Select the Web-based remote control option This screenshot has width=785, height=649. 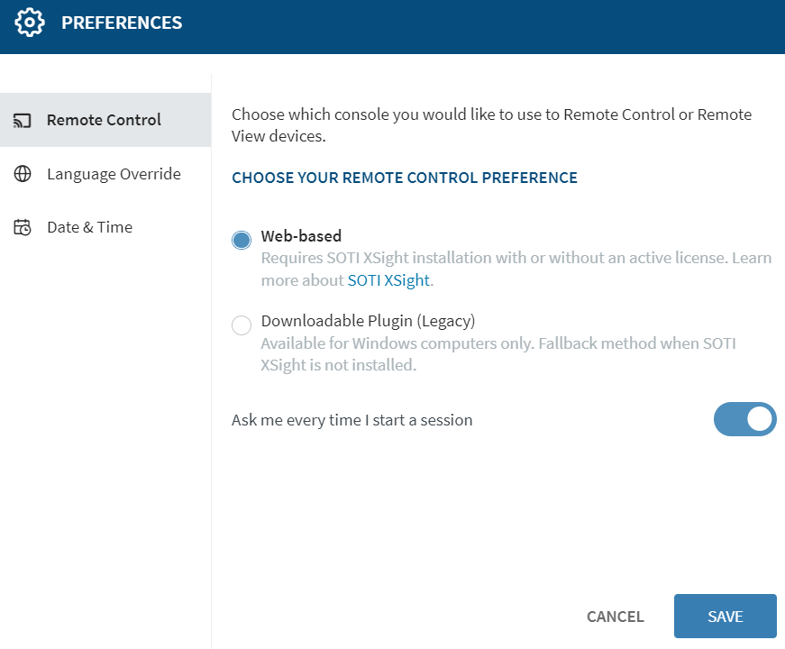click(241, 240)
